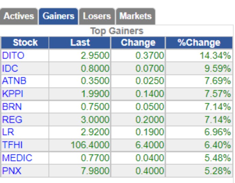235x183 pixels.
Task: Open the KPPI stock page
Action: click(13, 94)
